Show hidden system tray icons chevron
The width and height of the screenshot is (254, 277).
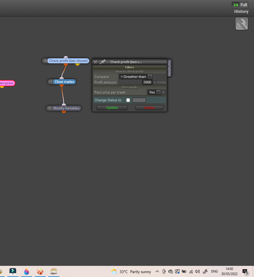pyautogui.click(x=157, y=271)
